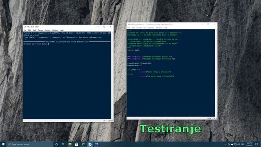Open the notification action center
This screenshot has height=147, width=261.
[x=257, y=144]
